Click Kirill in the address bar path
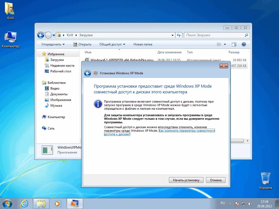This screenshot has width=279, height=209. (70, 35)
